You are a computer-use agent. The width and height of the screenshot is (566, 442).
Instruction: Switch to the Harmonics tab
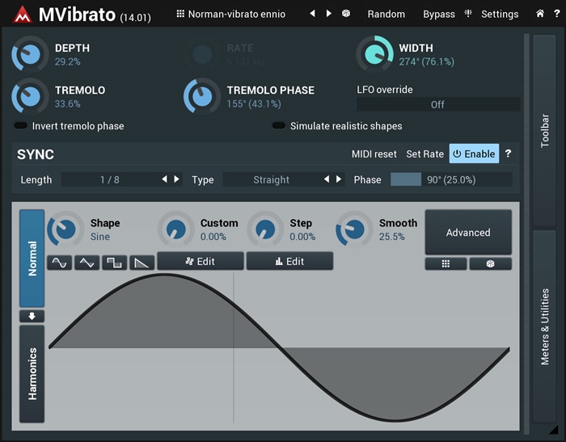click(x=32, y=373)
